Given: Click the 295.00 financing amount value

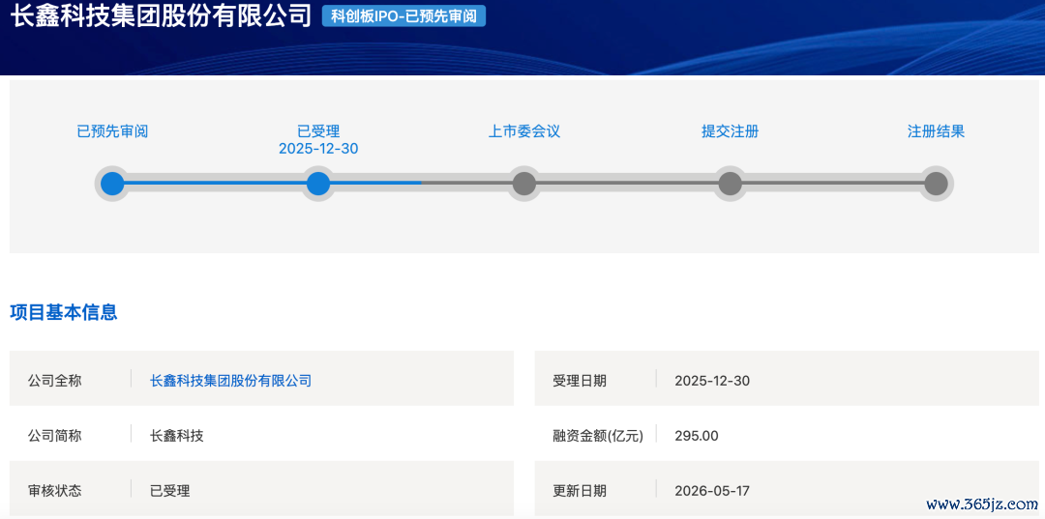Looking at the screenshot, I should pos(697,436).
